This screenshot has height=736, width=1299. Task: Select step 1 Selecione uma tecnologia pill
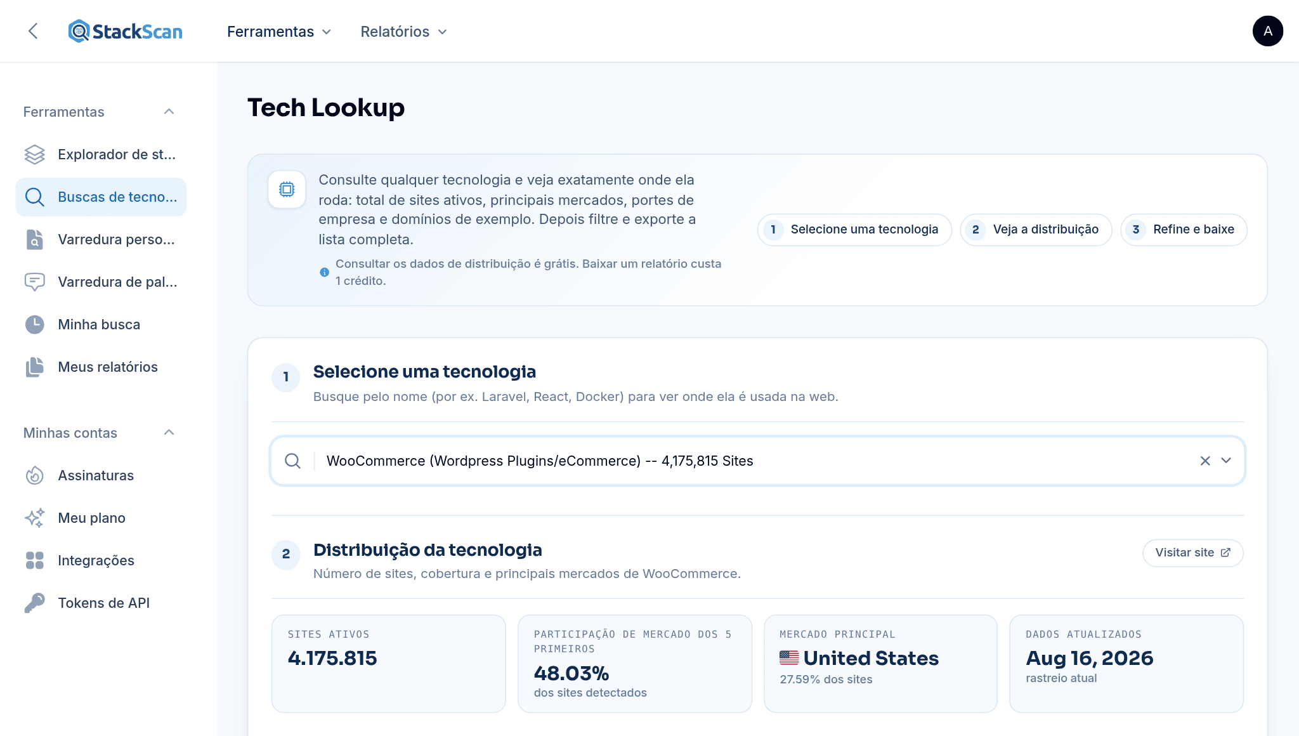[854, 230]
